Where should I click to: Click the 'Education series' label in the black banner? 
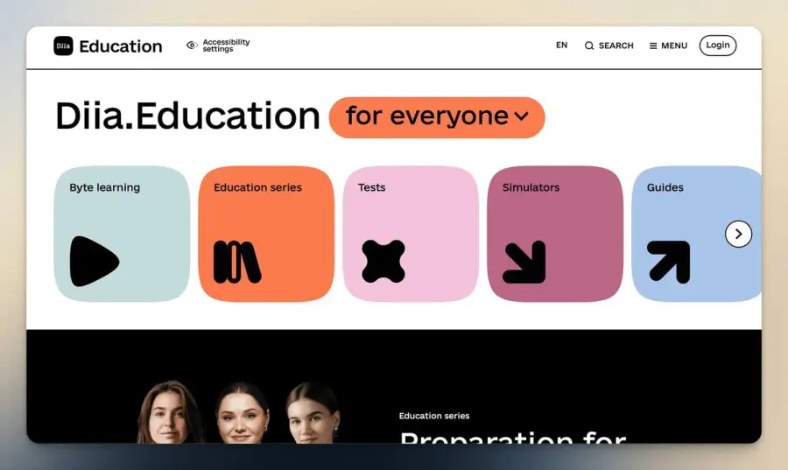point(434,416)
